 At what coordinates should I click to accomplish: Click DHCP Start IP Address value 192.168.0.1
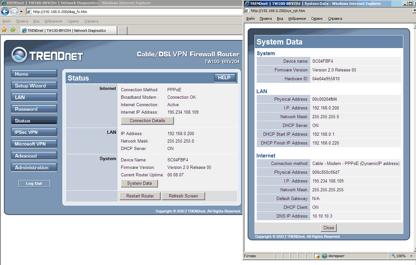click(x=323, y=134)
